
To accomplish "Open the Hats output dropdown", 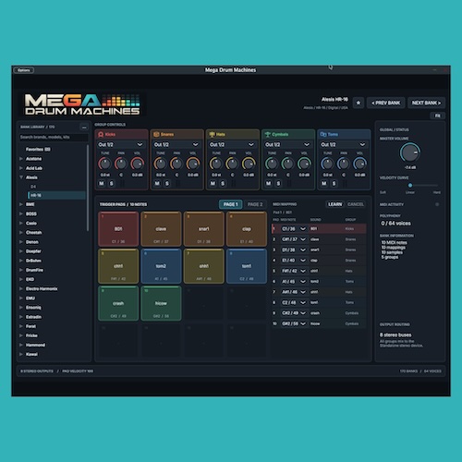I will tap(232, 144).
